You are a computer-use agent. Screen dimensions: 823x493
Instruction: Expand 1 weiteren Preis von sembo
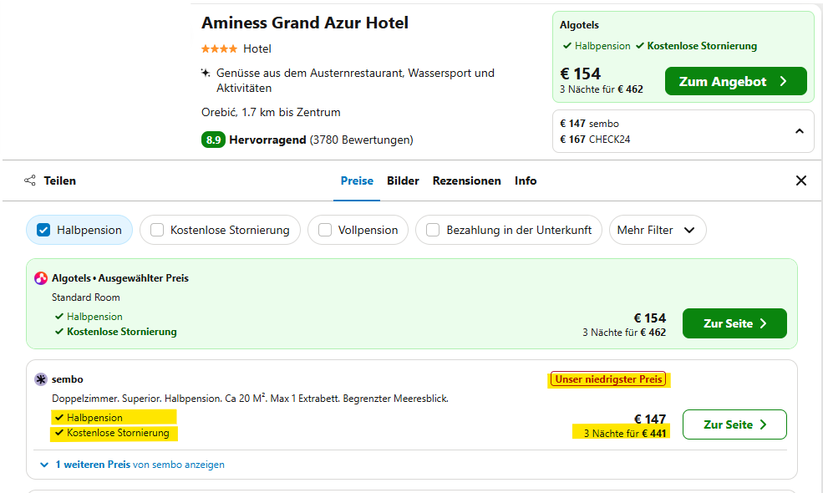click(x=132, y=465)
